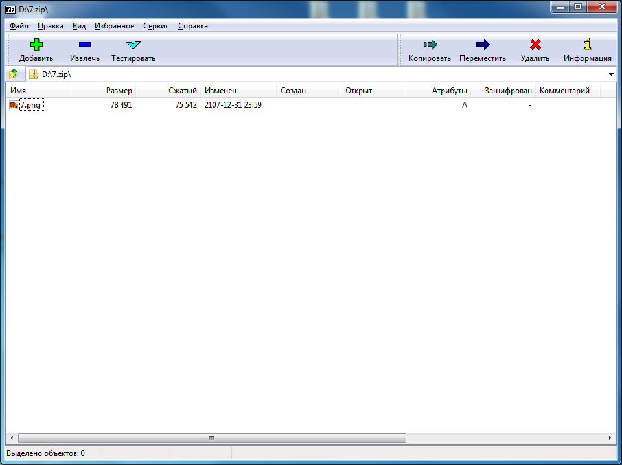Select the 7.png file in the archive
Image resolution: width=622 pixels, height=465 pixels.
[29, 104]
